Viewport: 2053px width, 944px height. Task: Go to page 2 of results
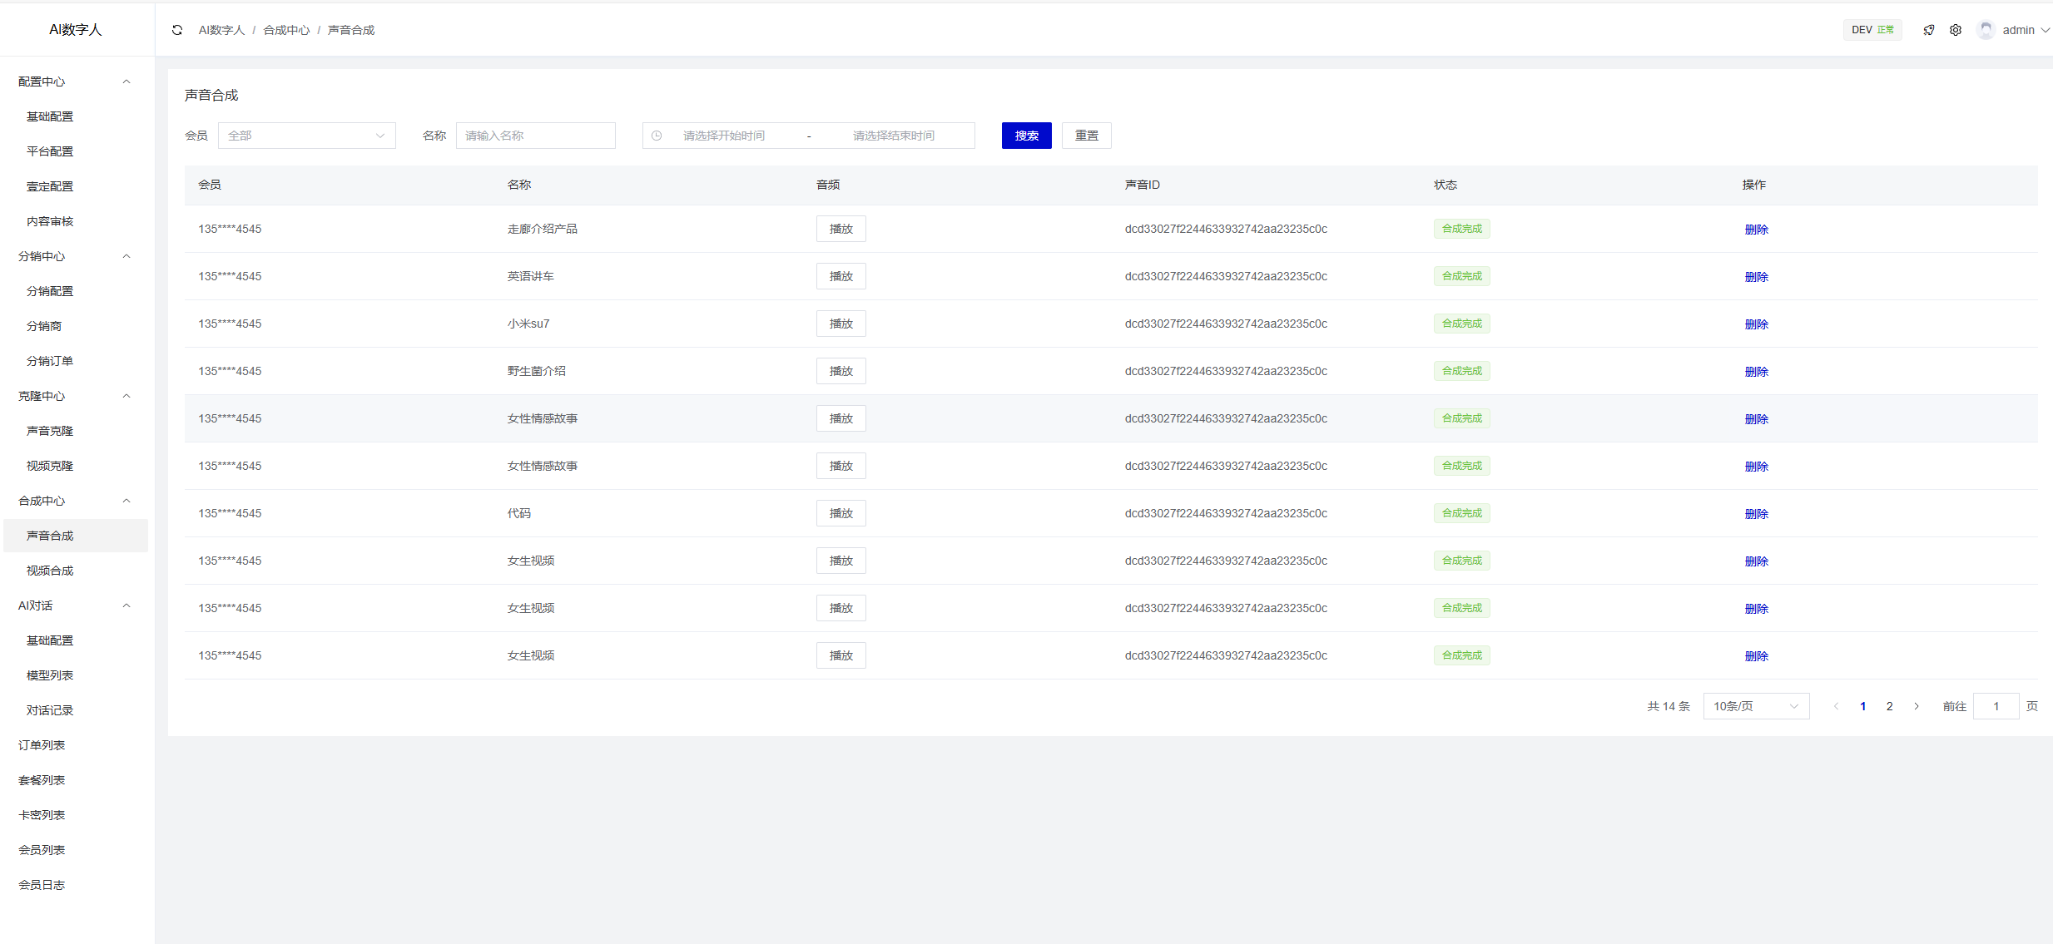coord(1890,706)
